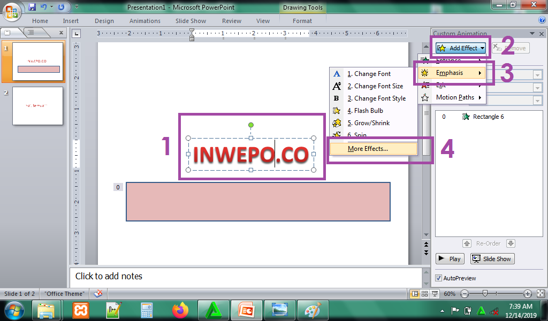The height and width of the screenshot is (321, 548).
Task: Close the Custom Animation pane
Action: [542, 34]
